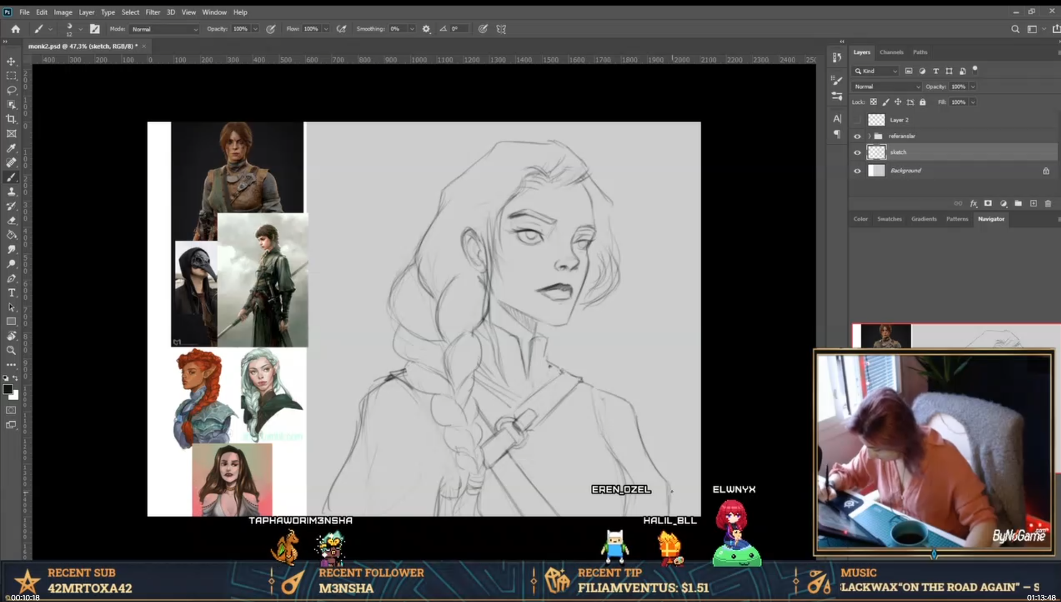This screenshot has width=1061, height=602.
Task: Toggle lock image pixels
Action: (886, 102)
